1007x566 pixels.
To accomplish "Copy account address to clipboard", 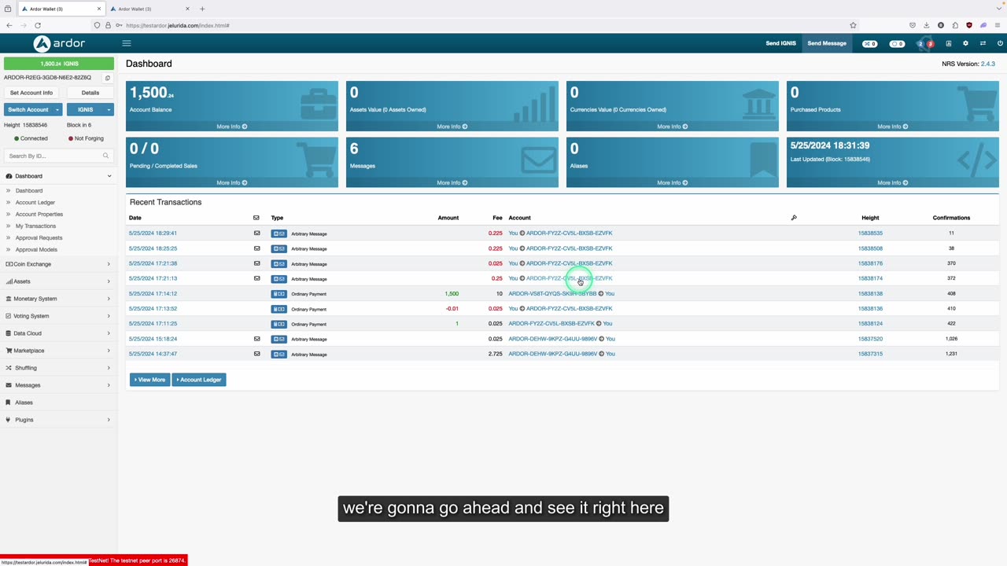I will [x=108, y=78].
